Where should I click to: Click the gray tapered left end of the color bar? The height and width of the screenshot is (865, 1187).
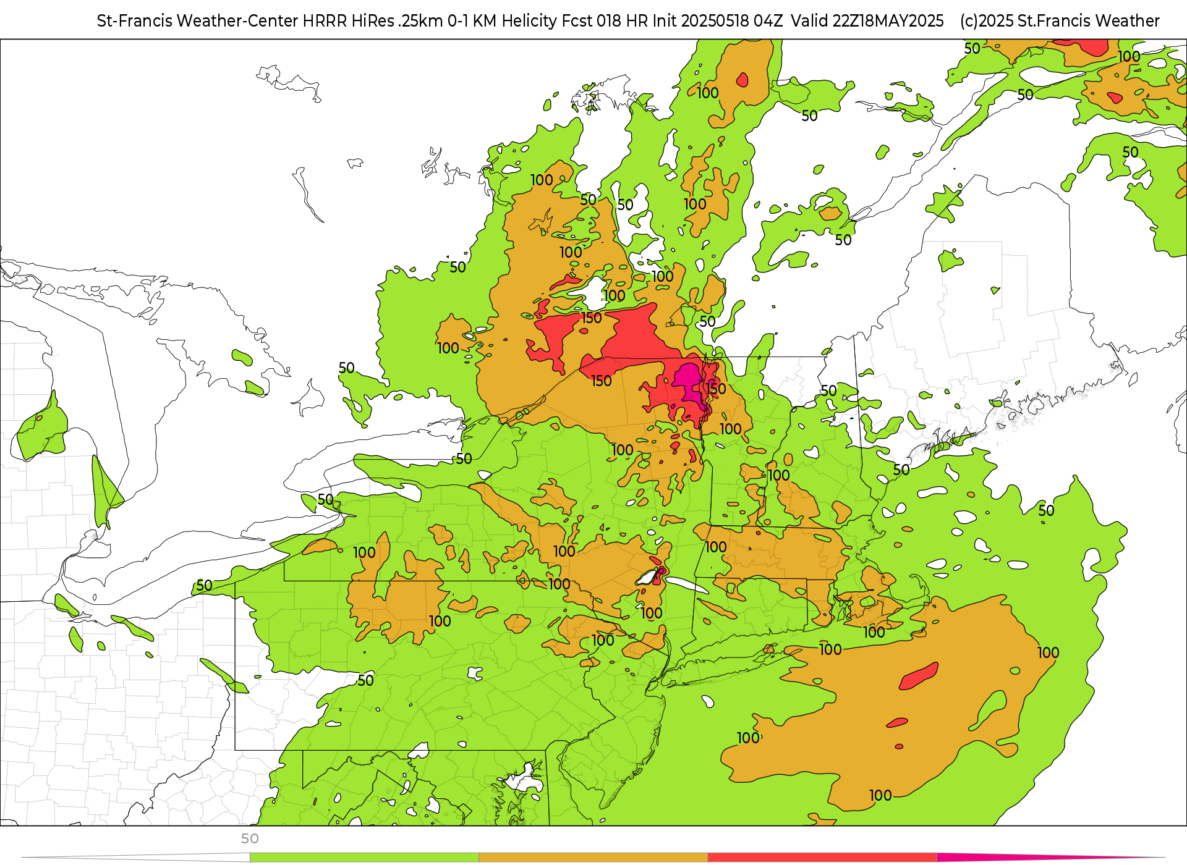136,858
